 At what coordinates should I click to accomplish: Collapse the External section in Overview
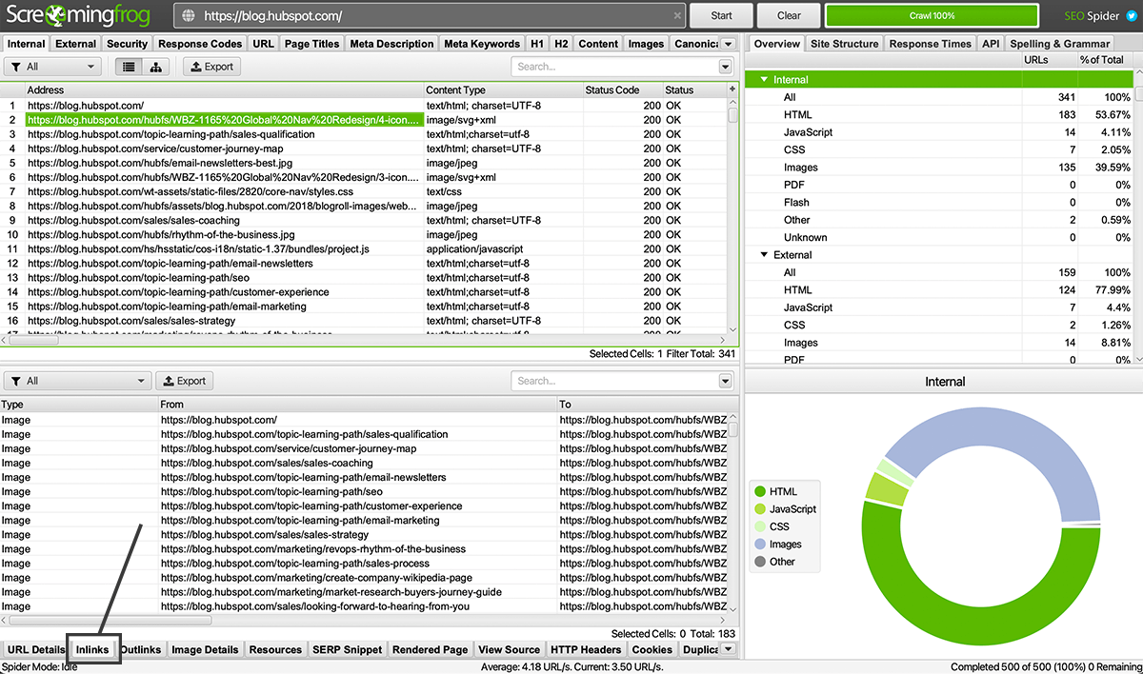pos(763,255)
